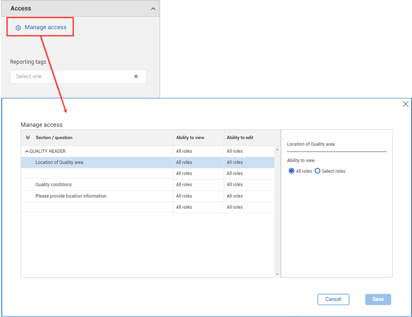Click the Ability to view column header
Screen dimensions: 412x317
click(190, 138)
